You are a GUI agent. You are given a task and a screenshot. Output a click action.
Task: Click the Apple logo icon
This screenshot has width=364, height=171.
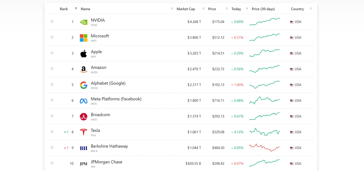click(x=83, y=54)
